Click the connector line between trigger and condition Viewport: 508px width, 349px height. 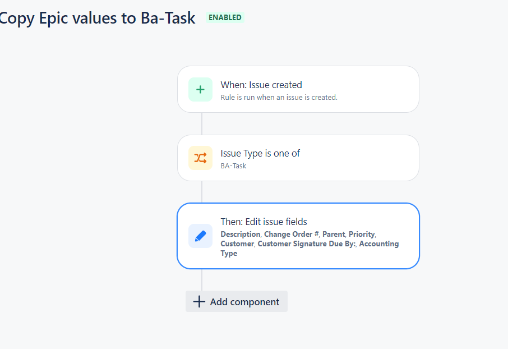pyautogui.click(x=202, y=123)
